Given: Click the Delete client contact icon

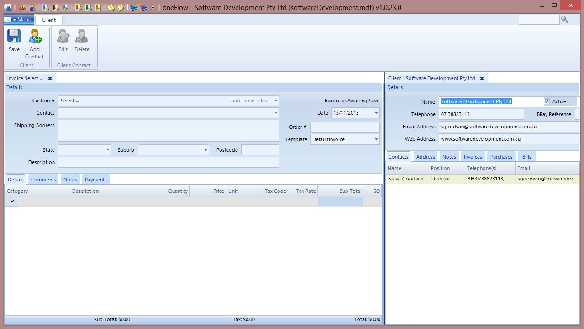Looking at the screenshot, I should click(82, 36).
